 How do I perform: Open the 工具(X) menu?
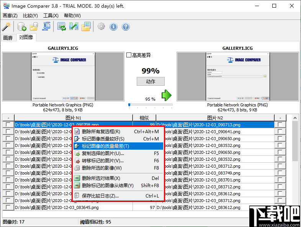coord(51,16)
